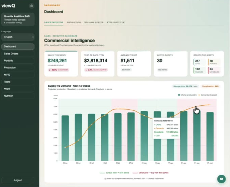Toggle the Demanda (forecast) legend entry

(208, 95)
